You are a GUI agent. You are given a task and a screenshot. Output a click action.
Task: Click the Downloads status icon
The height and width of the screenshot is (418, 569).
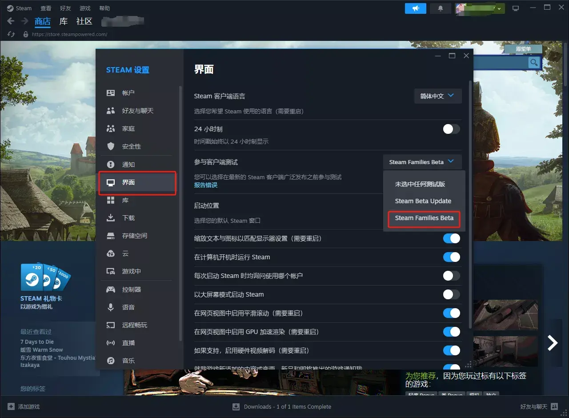(x=236, y=406)
